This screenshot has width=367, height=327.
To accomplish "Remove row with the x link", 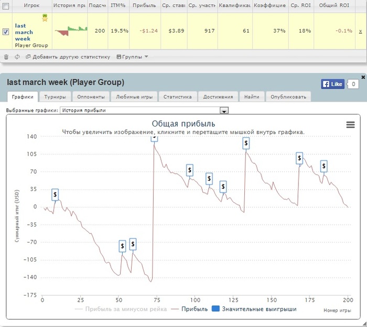I will click(360, 31).
